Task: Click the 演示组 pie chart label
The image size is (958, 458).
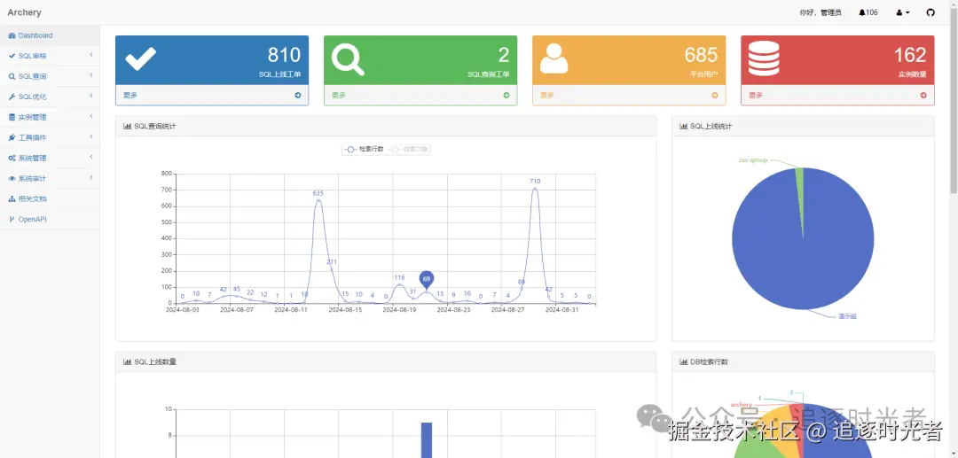Action: pos(847,316)
